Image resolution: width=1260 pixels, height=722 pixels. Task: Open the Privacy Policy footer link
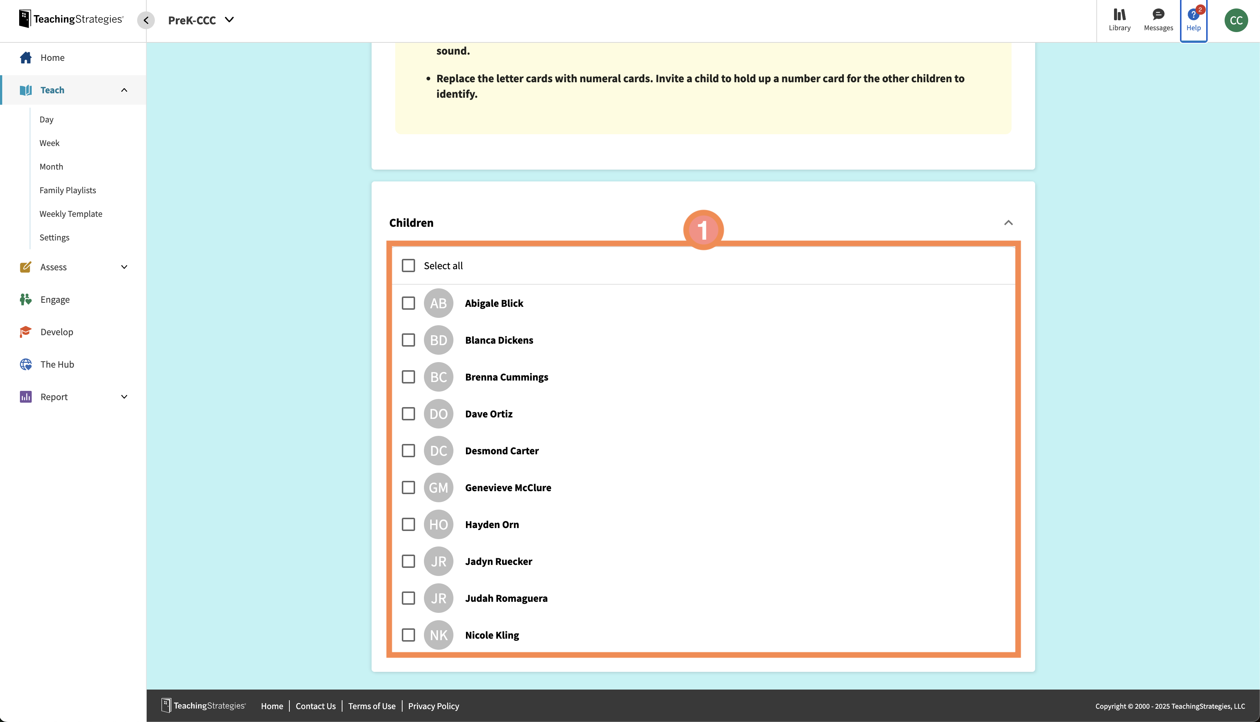[433, 706]
